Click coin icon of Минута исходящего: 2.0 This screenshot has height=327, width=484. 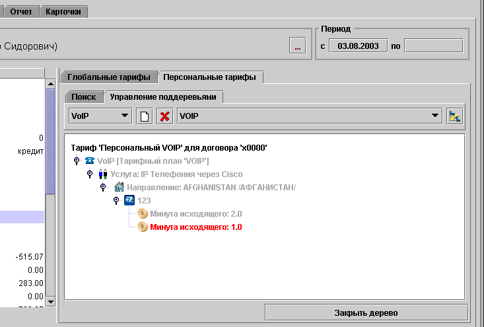143,213
